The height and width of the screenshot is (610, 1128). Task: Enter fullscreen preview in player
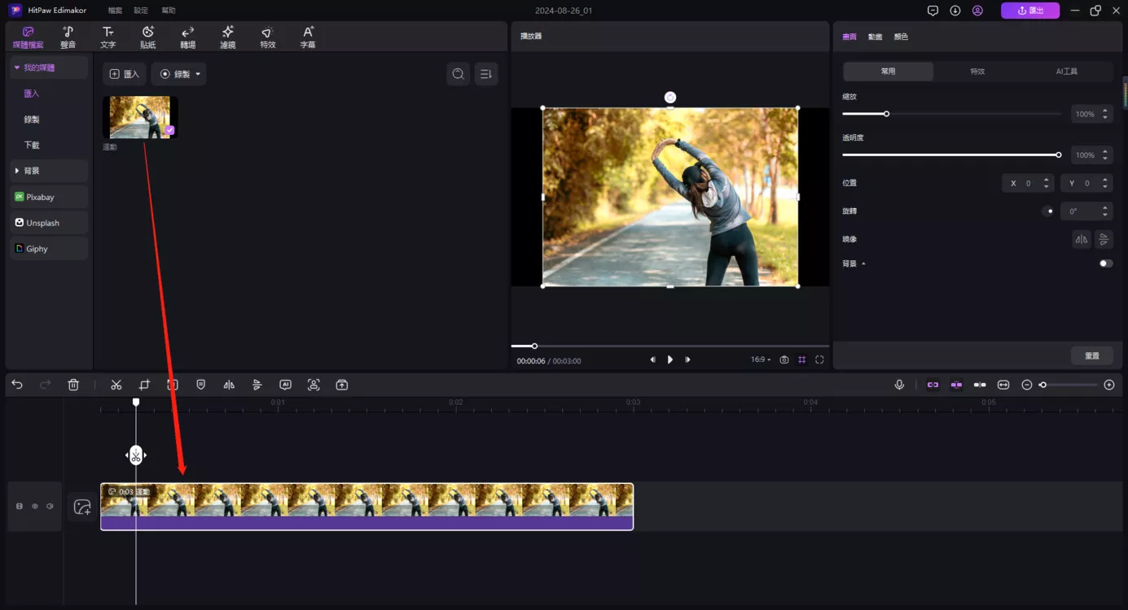(819, 359)
